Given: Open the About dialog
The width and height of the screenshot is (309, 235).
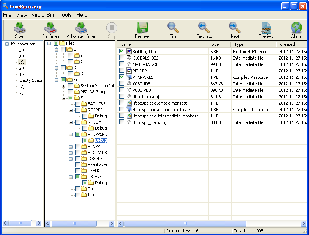Looking at the screenshot, I should [296, 30].
